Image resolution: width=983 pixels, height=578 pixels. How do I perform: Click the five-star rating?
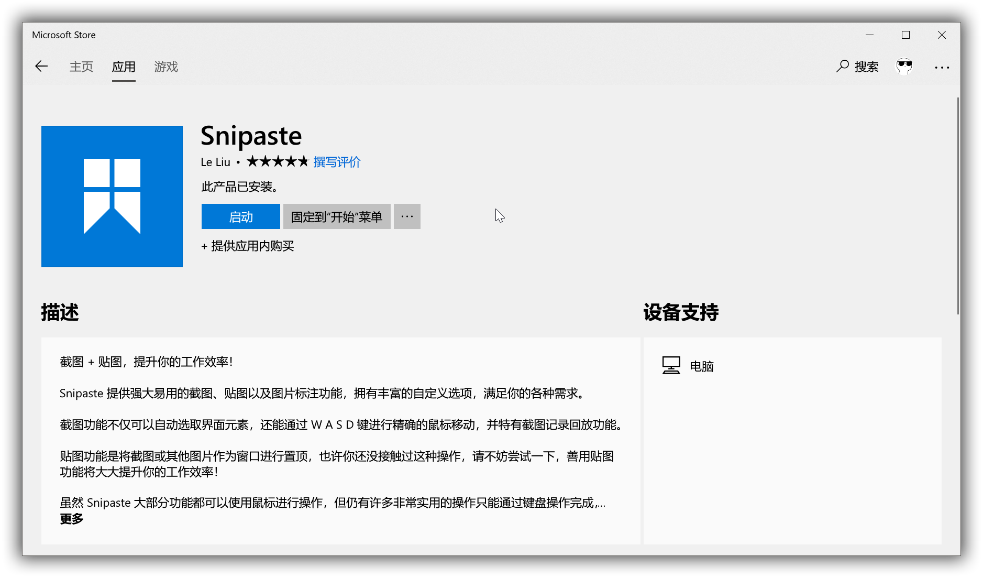(x=278, y=161)
